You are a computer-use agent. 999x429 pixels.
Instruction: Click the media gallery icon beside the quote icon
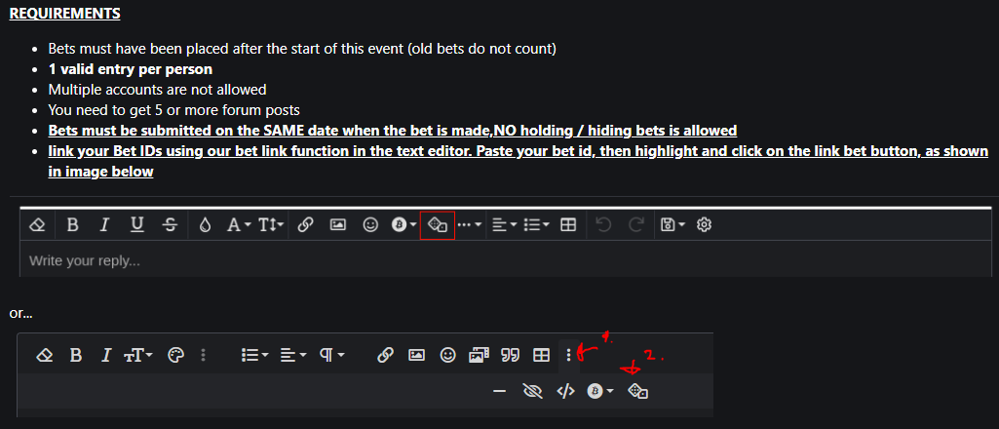click(479, 355)
